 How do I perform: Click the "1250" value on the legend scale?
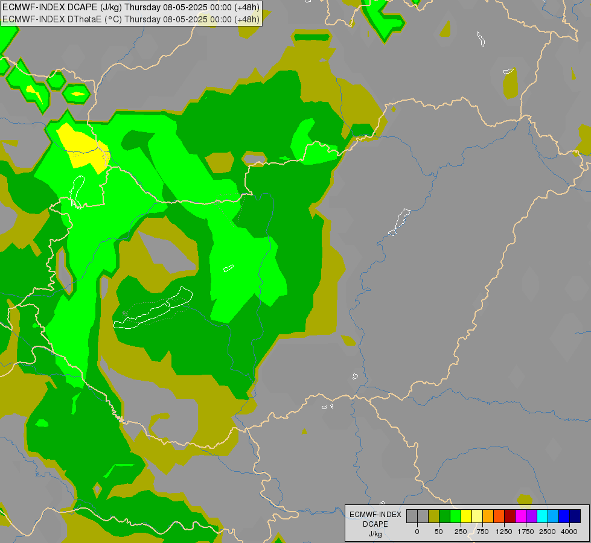point(504,532)
